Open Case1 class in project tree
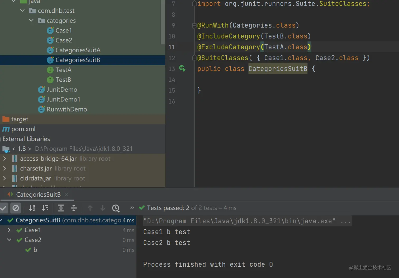 (64, 30)
